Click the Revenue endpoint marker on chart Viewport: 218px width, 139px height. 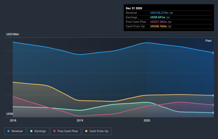pos(213,53)
